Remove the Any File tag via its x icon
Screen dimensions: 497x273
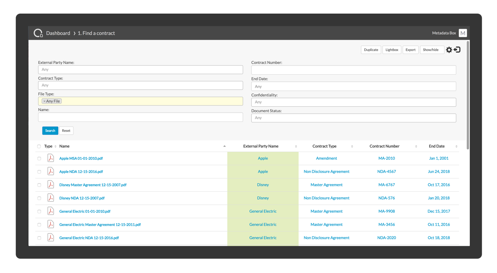point(45,101)
